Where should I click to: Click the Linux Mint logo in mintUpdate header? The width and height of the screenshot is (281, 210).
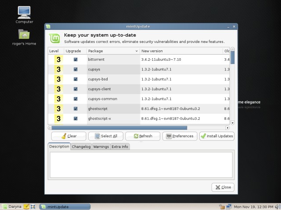click(x=54, y=38)
